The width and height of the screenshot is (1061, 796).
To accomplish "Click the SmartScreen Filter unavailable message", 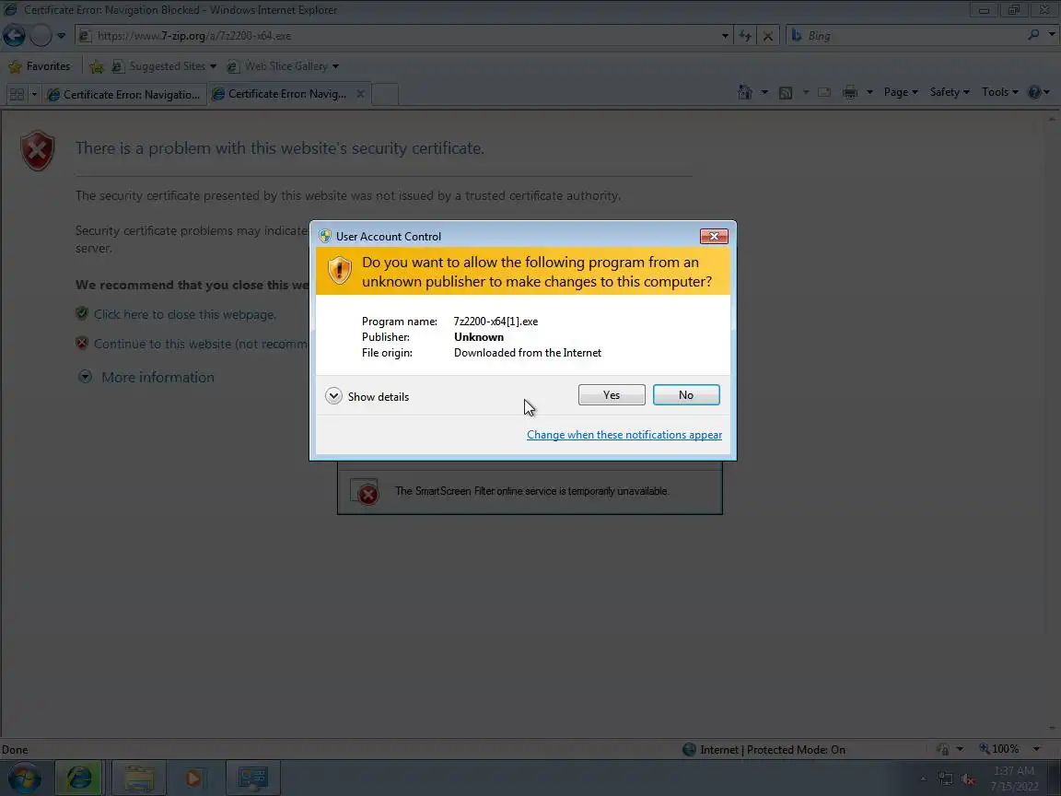I will tap(531, 491).
